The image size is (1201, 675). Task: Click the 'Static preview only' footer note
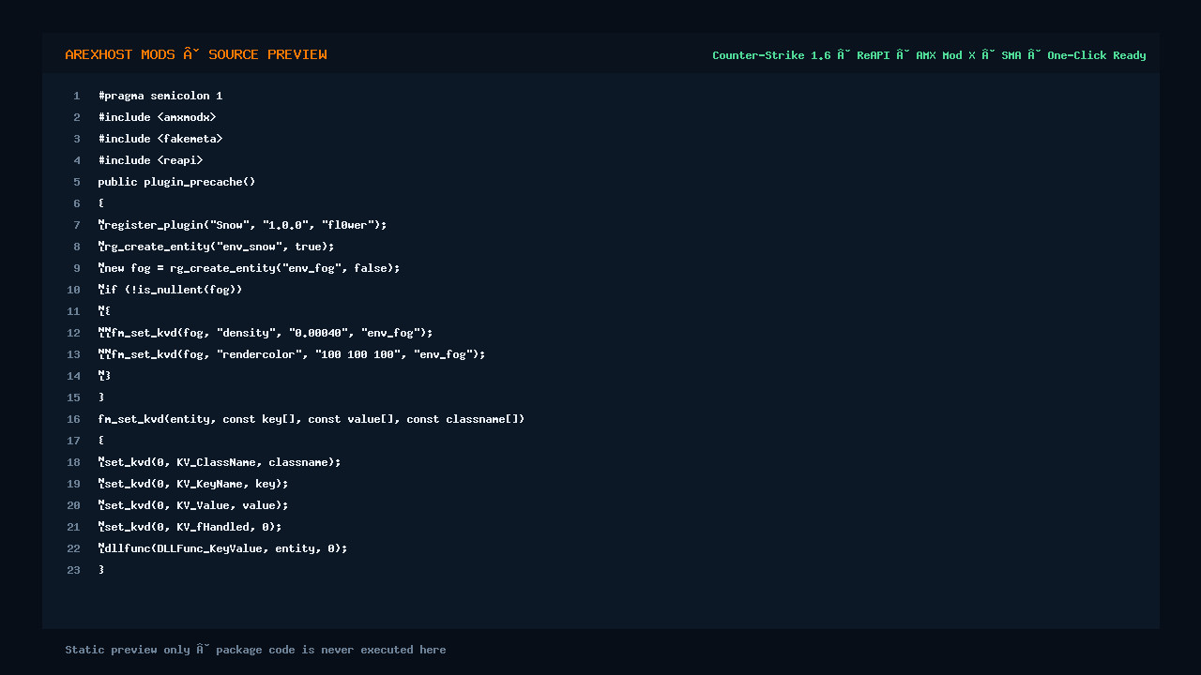255,650
